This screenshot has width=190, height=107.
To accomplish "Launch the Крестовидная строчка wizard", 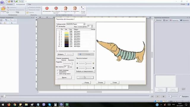I will point(56,10).
